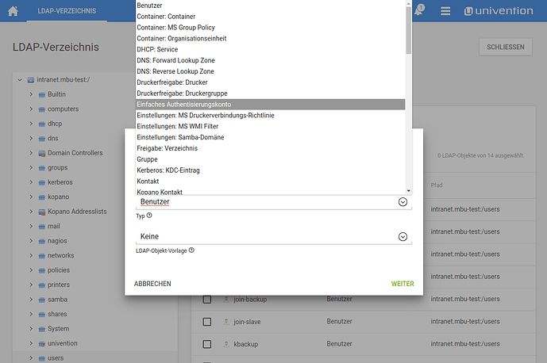Choose Gruppe in the type list

[x=271, y=159]
